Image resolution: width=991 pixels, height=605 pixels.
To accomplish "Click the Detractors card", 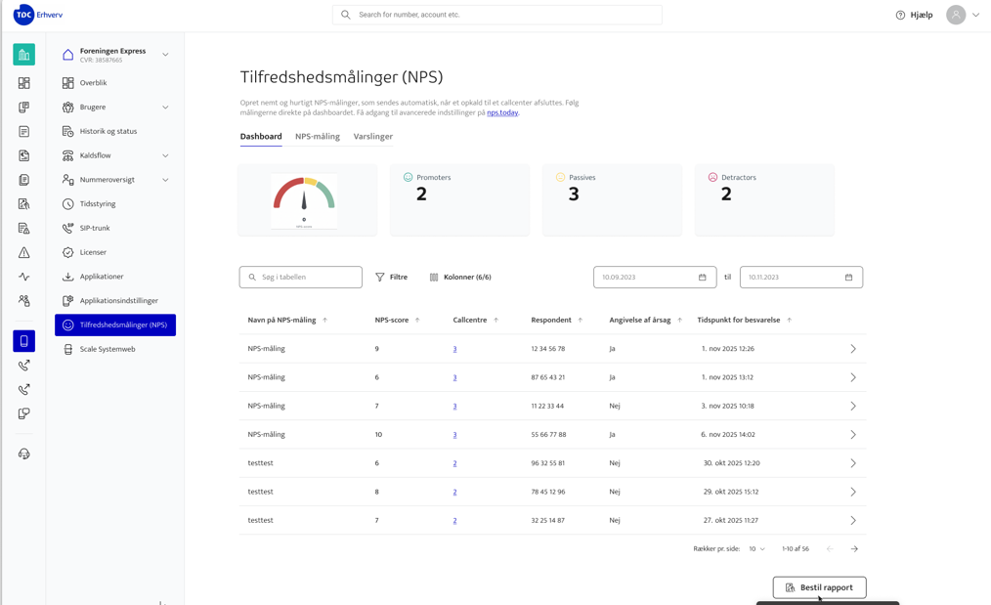I will 764,199.
